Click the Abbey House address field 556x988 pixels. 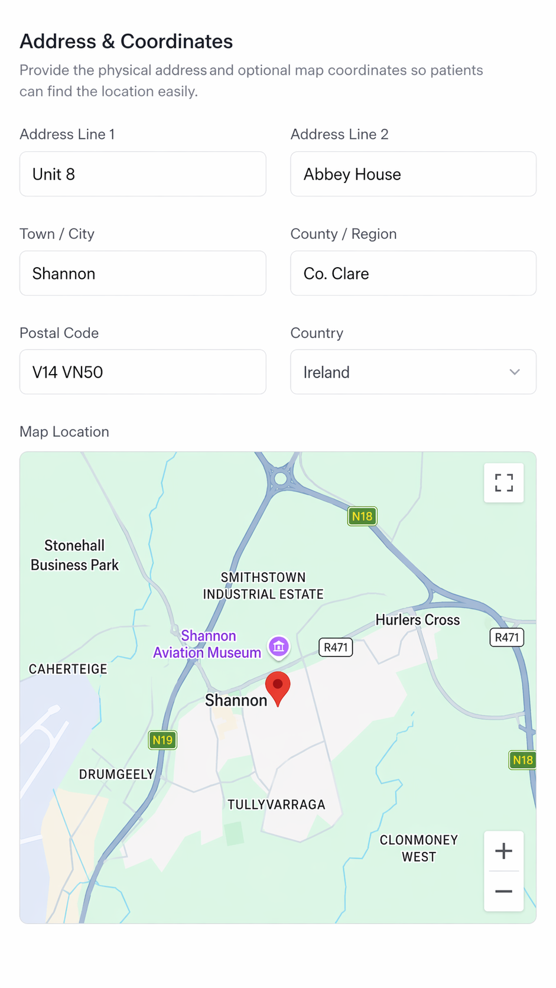point(412,174)
